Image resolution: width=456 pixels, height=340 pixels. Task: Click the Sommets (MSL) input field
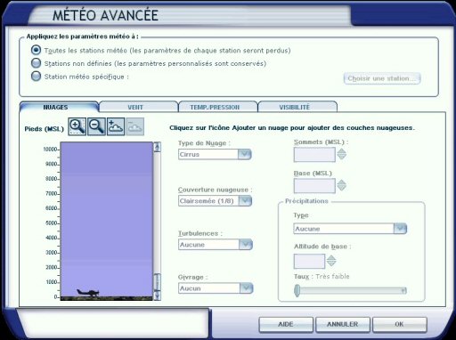pyautogui.click(x=314, y=155)
